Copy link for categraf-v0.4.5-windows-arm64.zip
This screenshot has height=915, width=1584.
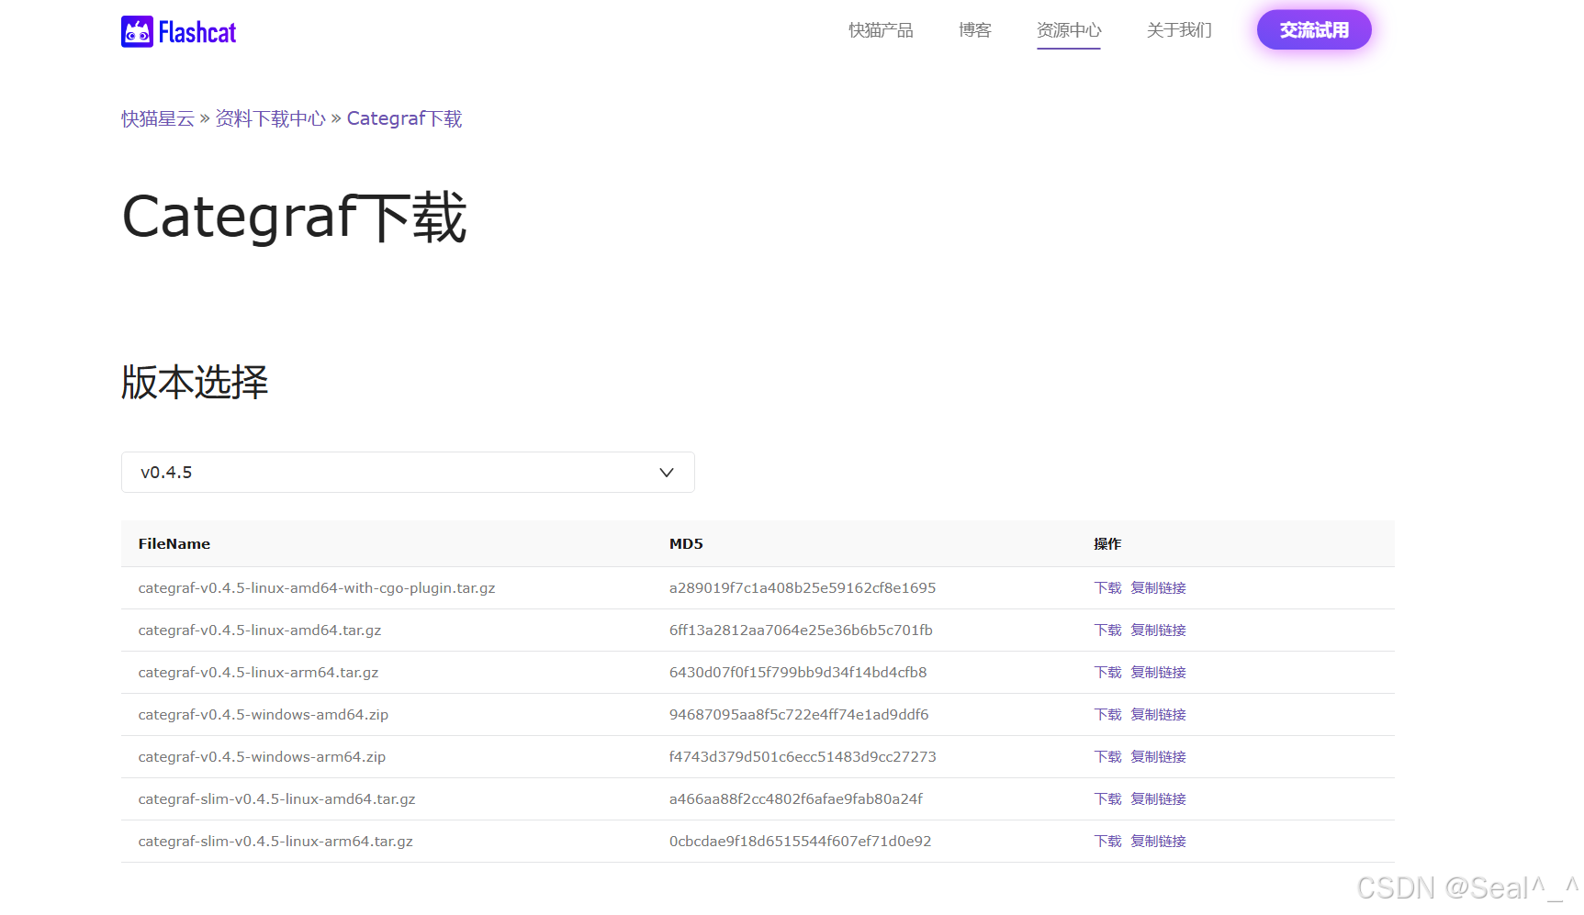click(1158, 756)
